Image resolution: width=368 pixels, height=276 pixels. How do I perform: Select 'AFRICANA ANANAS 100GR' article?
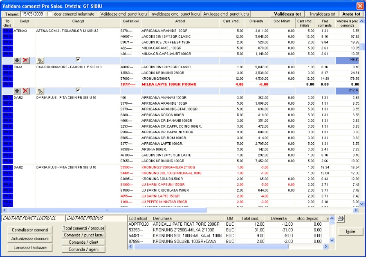(164, 98)
